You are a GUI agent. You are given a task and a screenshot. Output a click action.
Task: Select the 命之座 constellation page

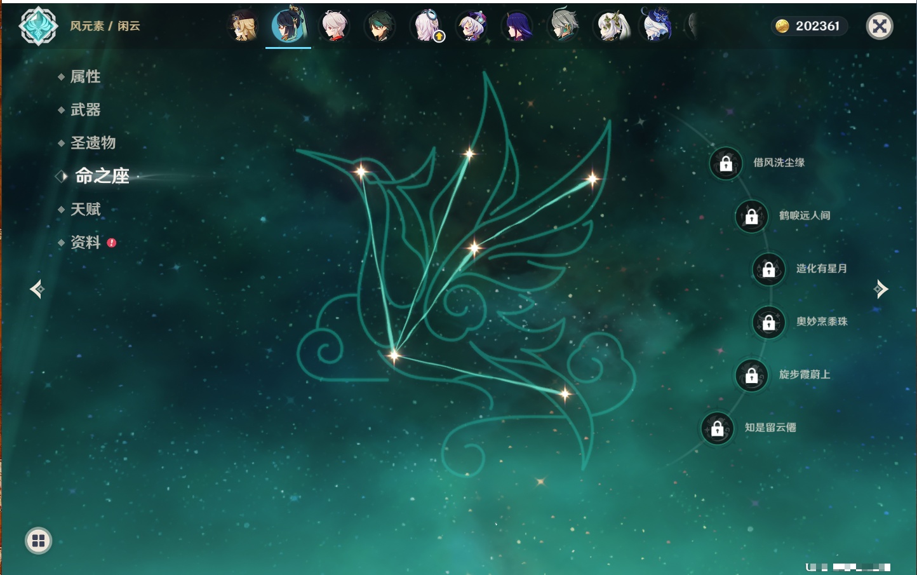click(102, 176)
